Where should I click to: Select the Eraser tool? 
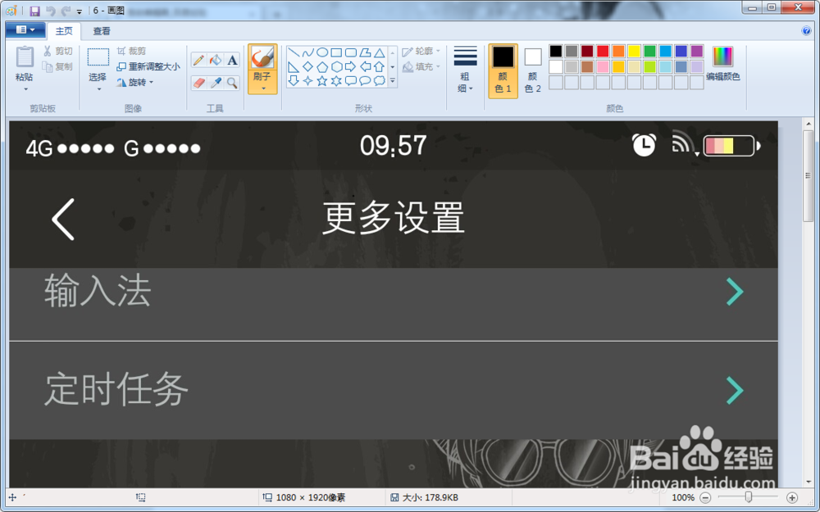coord(198,81)
